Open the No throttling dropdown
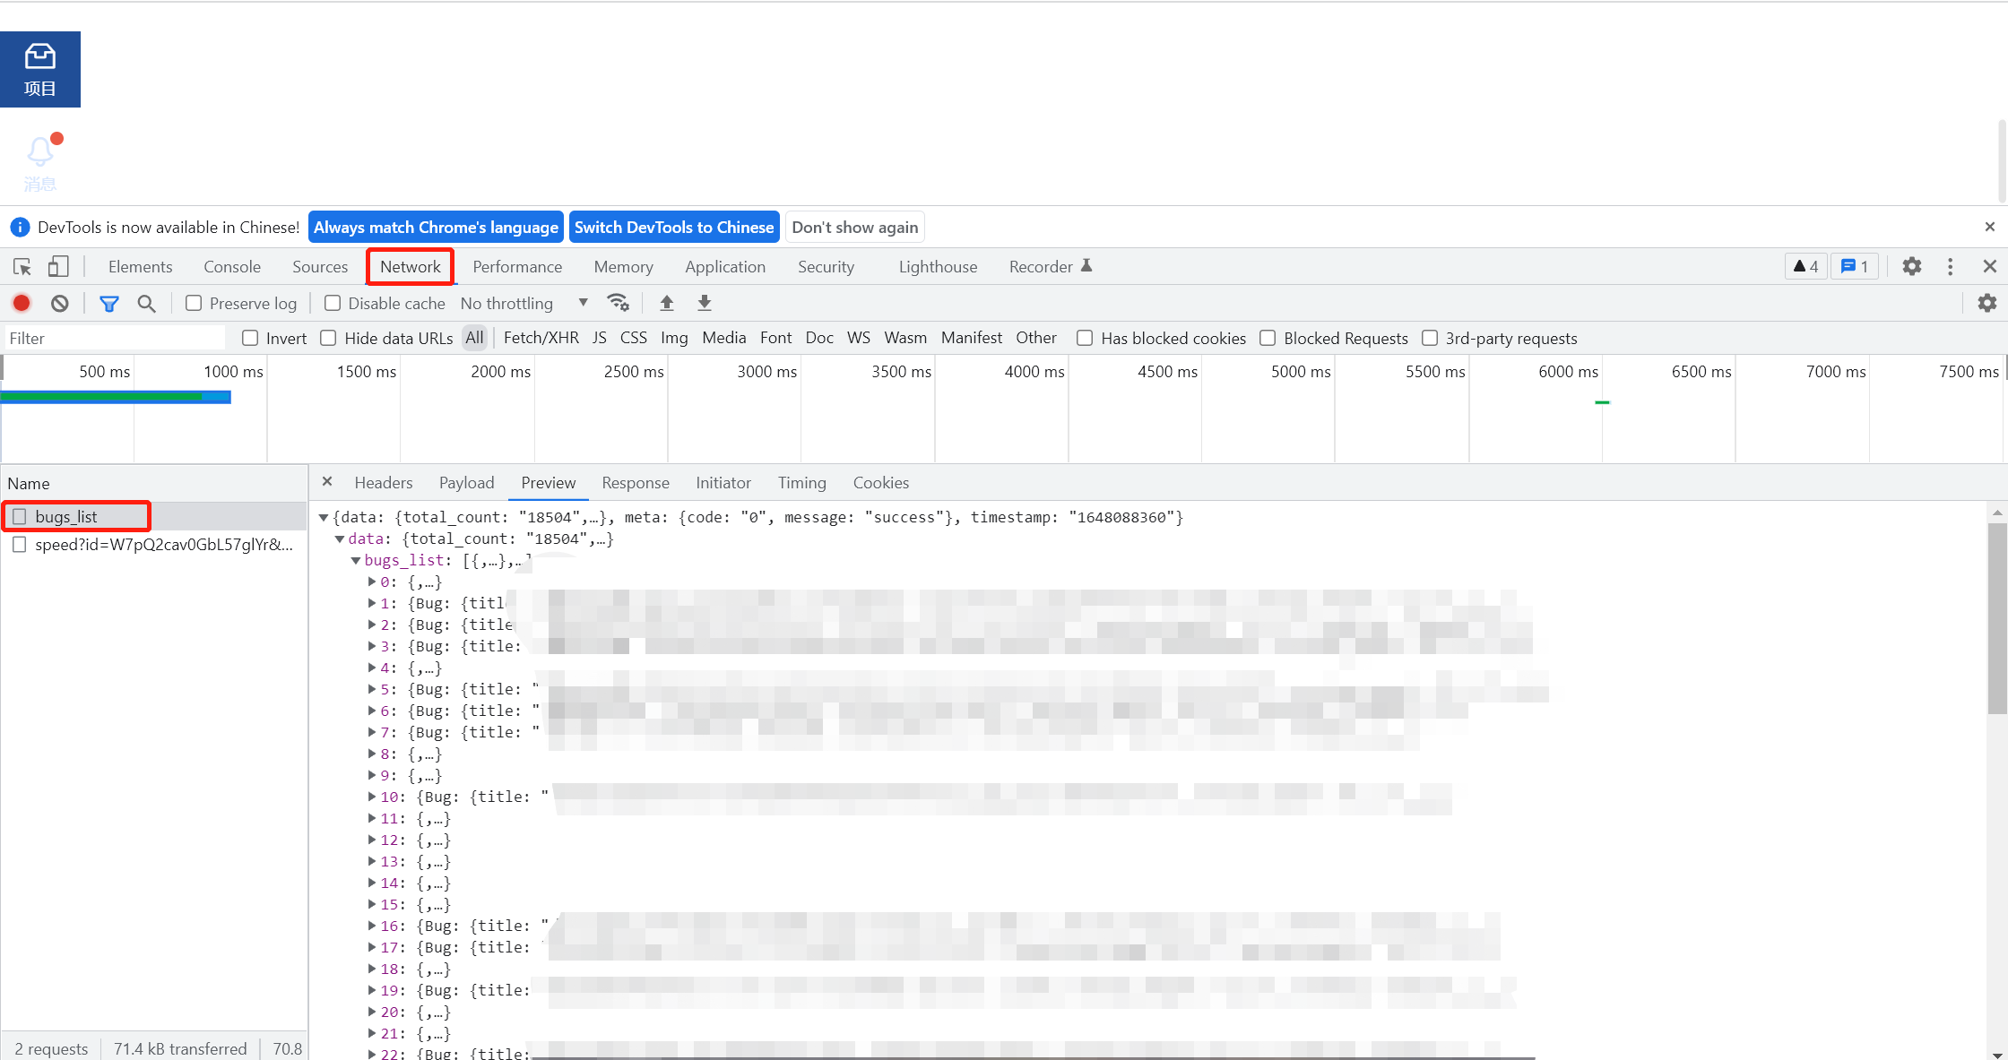This screenshot has height=1060, width=2008. (x=524, y=304)
